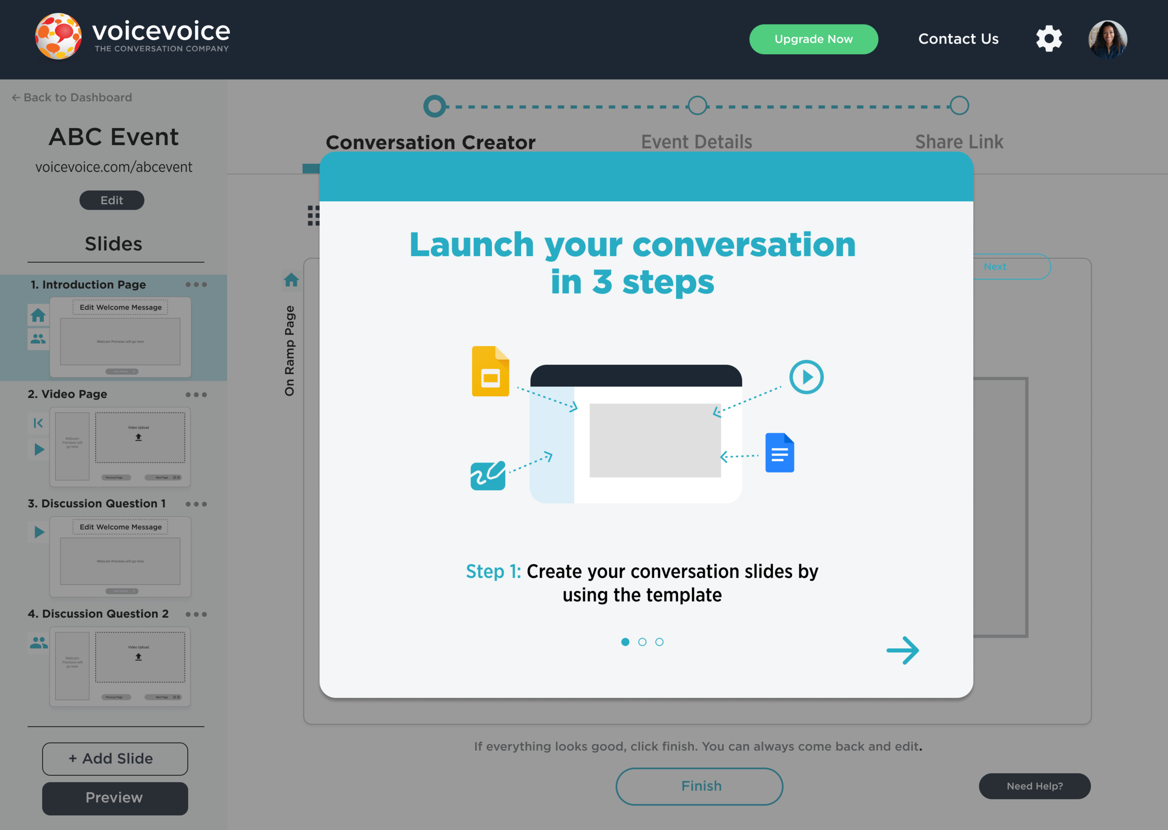
Task: Click the play icon on Video Page slide
Action: click(x=39, y=450)
